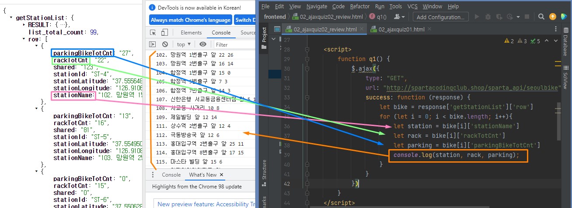Screen dimensions: 572x208
Task: Click the panel layout icon beside editor tabs
Action: [x=276, y=29]
